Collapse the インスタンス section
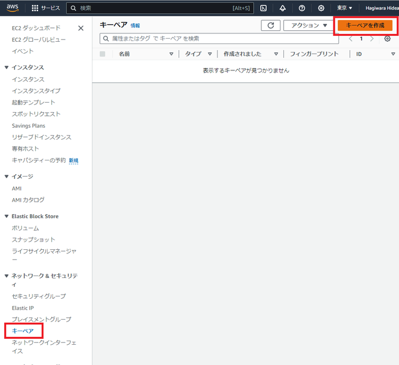The width and height of the screenshot is (399, 365). coord(7,67)
